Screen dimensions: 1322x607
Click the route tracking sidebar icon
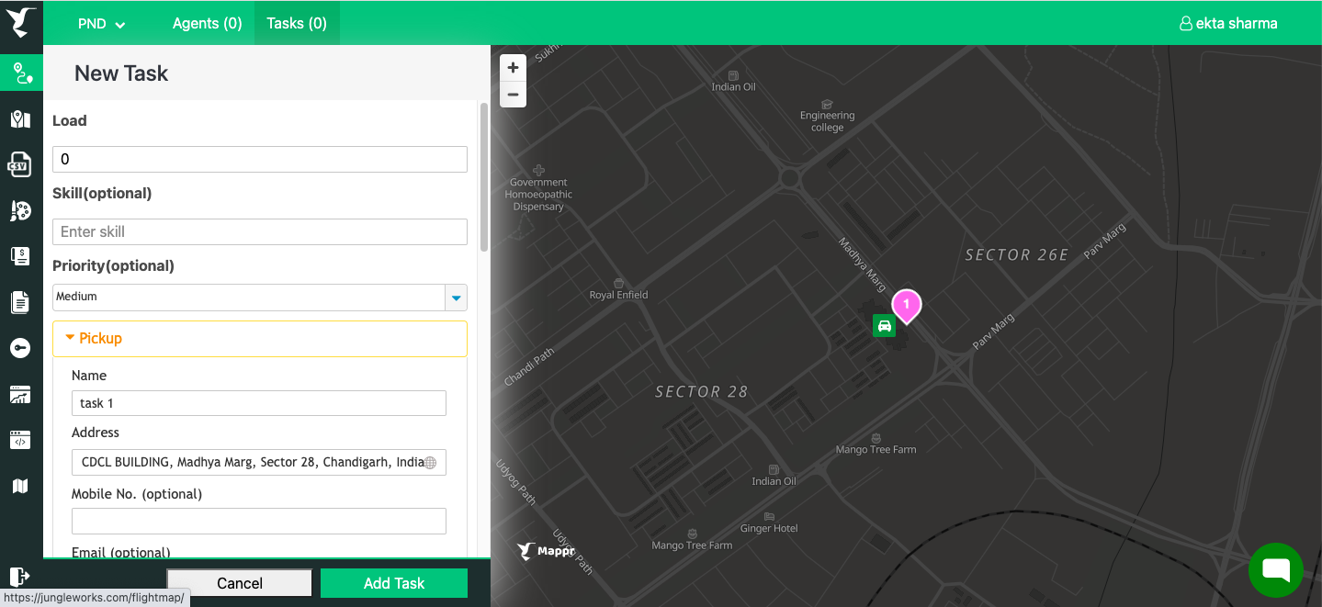(x=20, y=72)
